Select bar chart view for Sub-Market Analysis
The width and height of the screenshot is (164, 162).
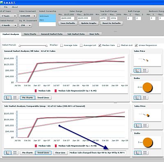click(15, 153)
